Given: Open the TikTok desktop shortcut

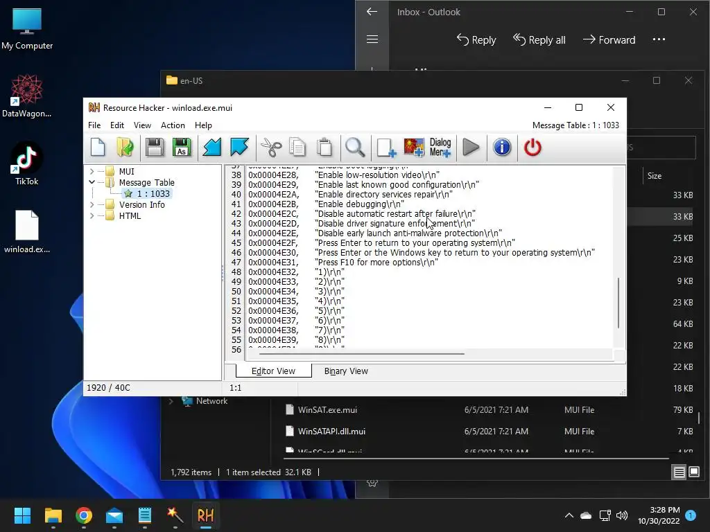Looking at the screenshot, I should 27,163.
